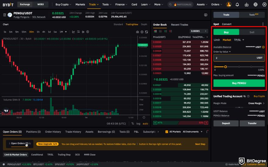Open the chart axis settings gear
268x167 pixels.
point(144,118)
